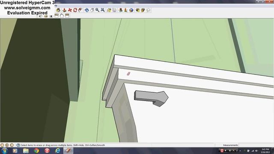Open Get Models from 3D Warehouse
Viewport: 274px width, 154px height.
(137, 10)
